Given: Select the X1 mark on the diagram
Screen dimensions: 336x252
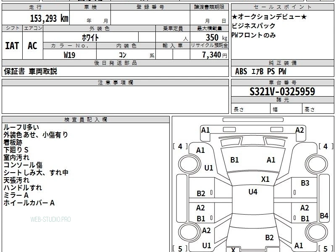Looking at the screenshot, I should [265, 179].
